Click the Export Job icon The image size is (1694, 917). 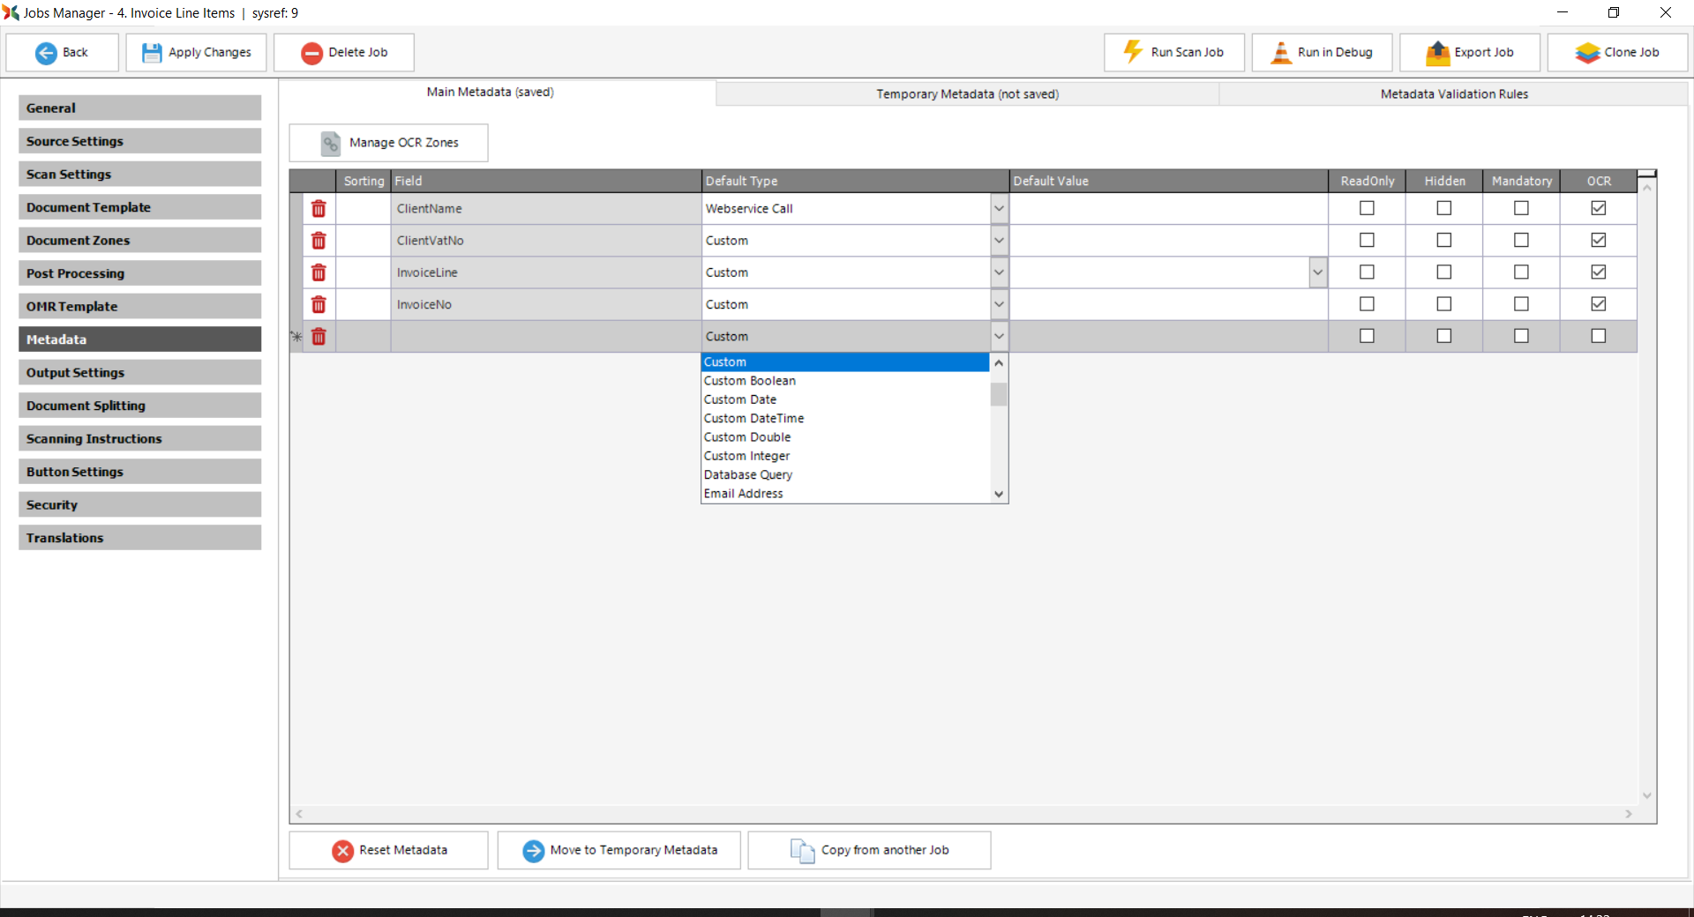pyautogui.click(x=1437, y=53)
